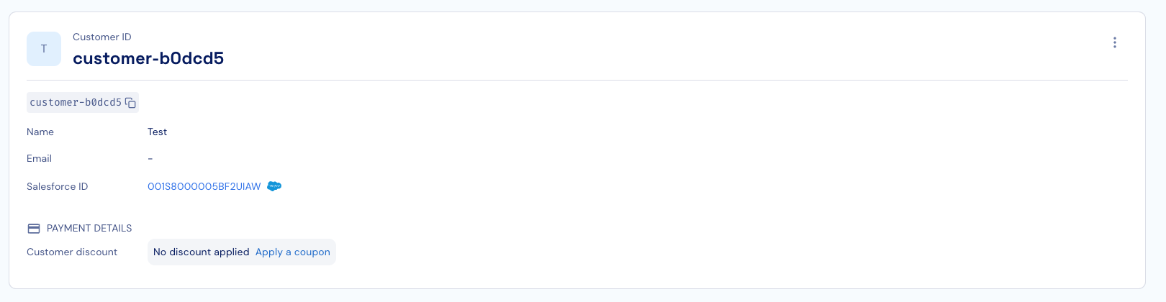Viewport: 1166px width, 302px height.
Task: Click the customer-b0dcd5 heading title
Action: tap(148, 58)
